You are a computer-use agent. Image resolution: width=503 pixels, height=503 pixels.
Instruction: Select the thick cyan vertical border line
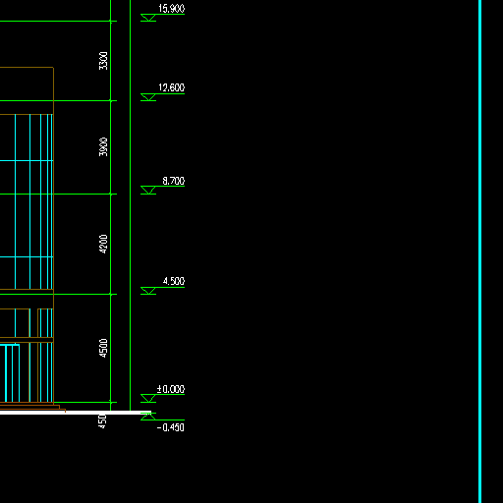pyautogui.click(x=480, y=251)
